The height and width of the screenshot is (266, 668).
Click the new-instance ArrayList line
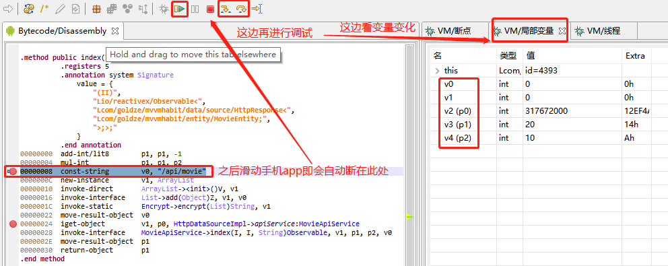click(x=106, y=180)
